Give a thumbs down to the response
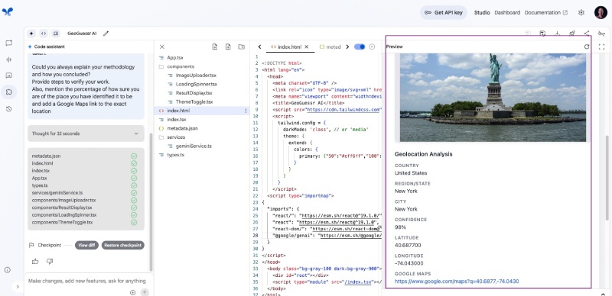 tap(50, 262)
